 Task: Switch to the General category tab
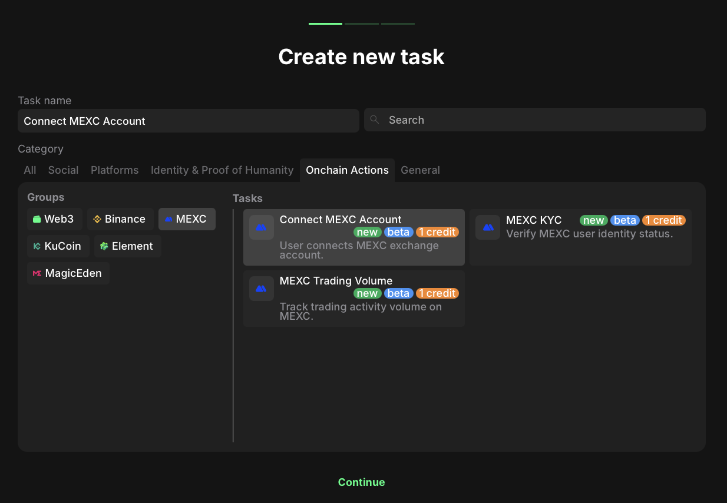point(420,170)
